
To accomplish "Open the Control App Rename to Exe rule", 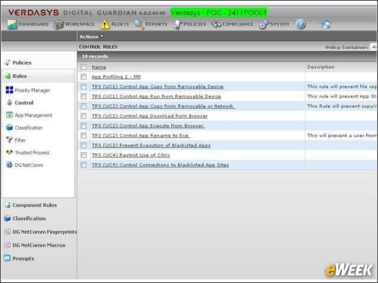I will [x=141, y=136].
